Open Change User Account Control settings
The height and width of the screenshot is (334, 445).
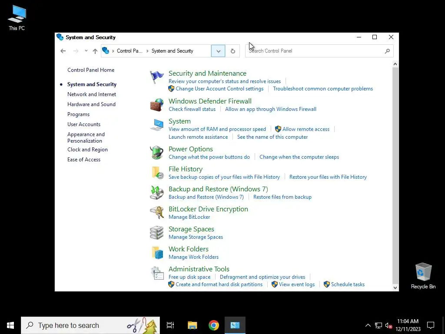[219, 89]
